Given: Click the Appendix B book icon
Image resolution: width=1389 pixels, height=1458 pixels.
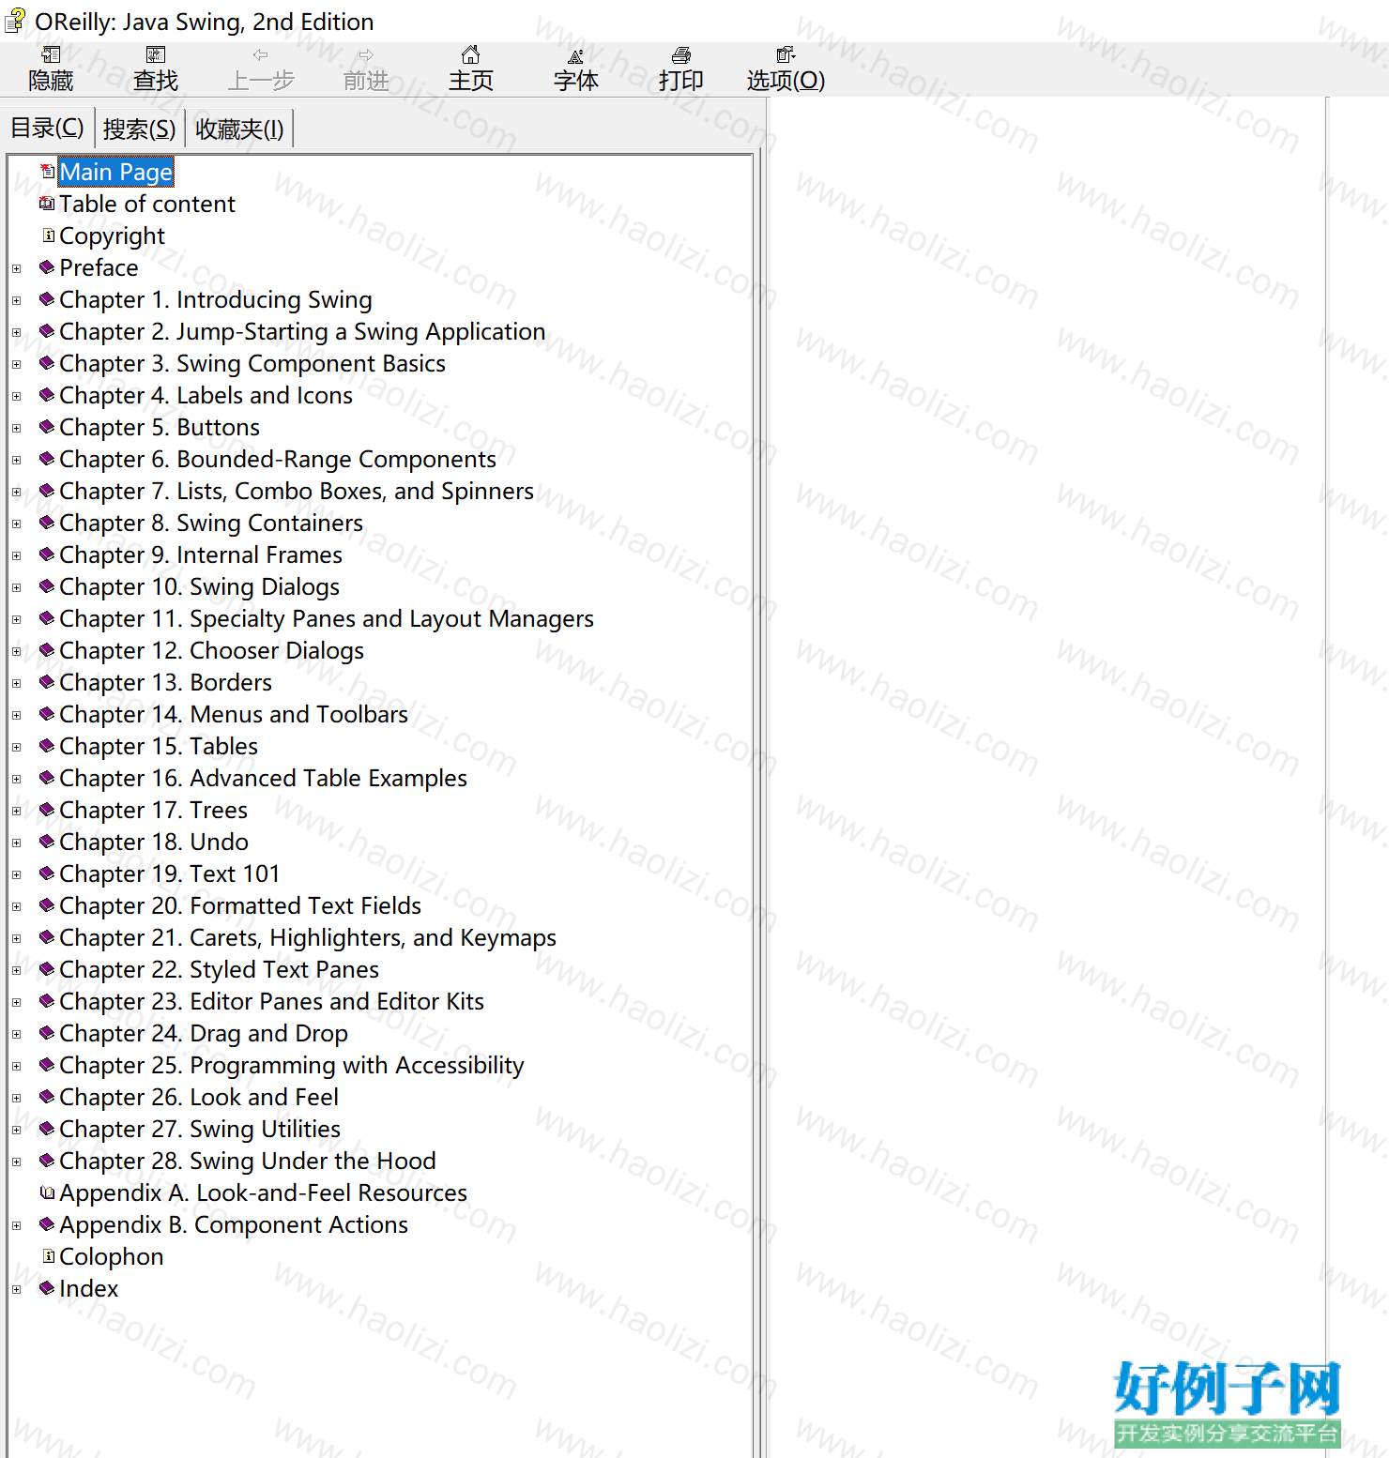Looking at the screenshot, I should [x=47, y=1224].
